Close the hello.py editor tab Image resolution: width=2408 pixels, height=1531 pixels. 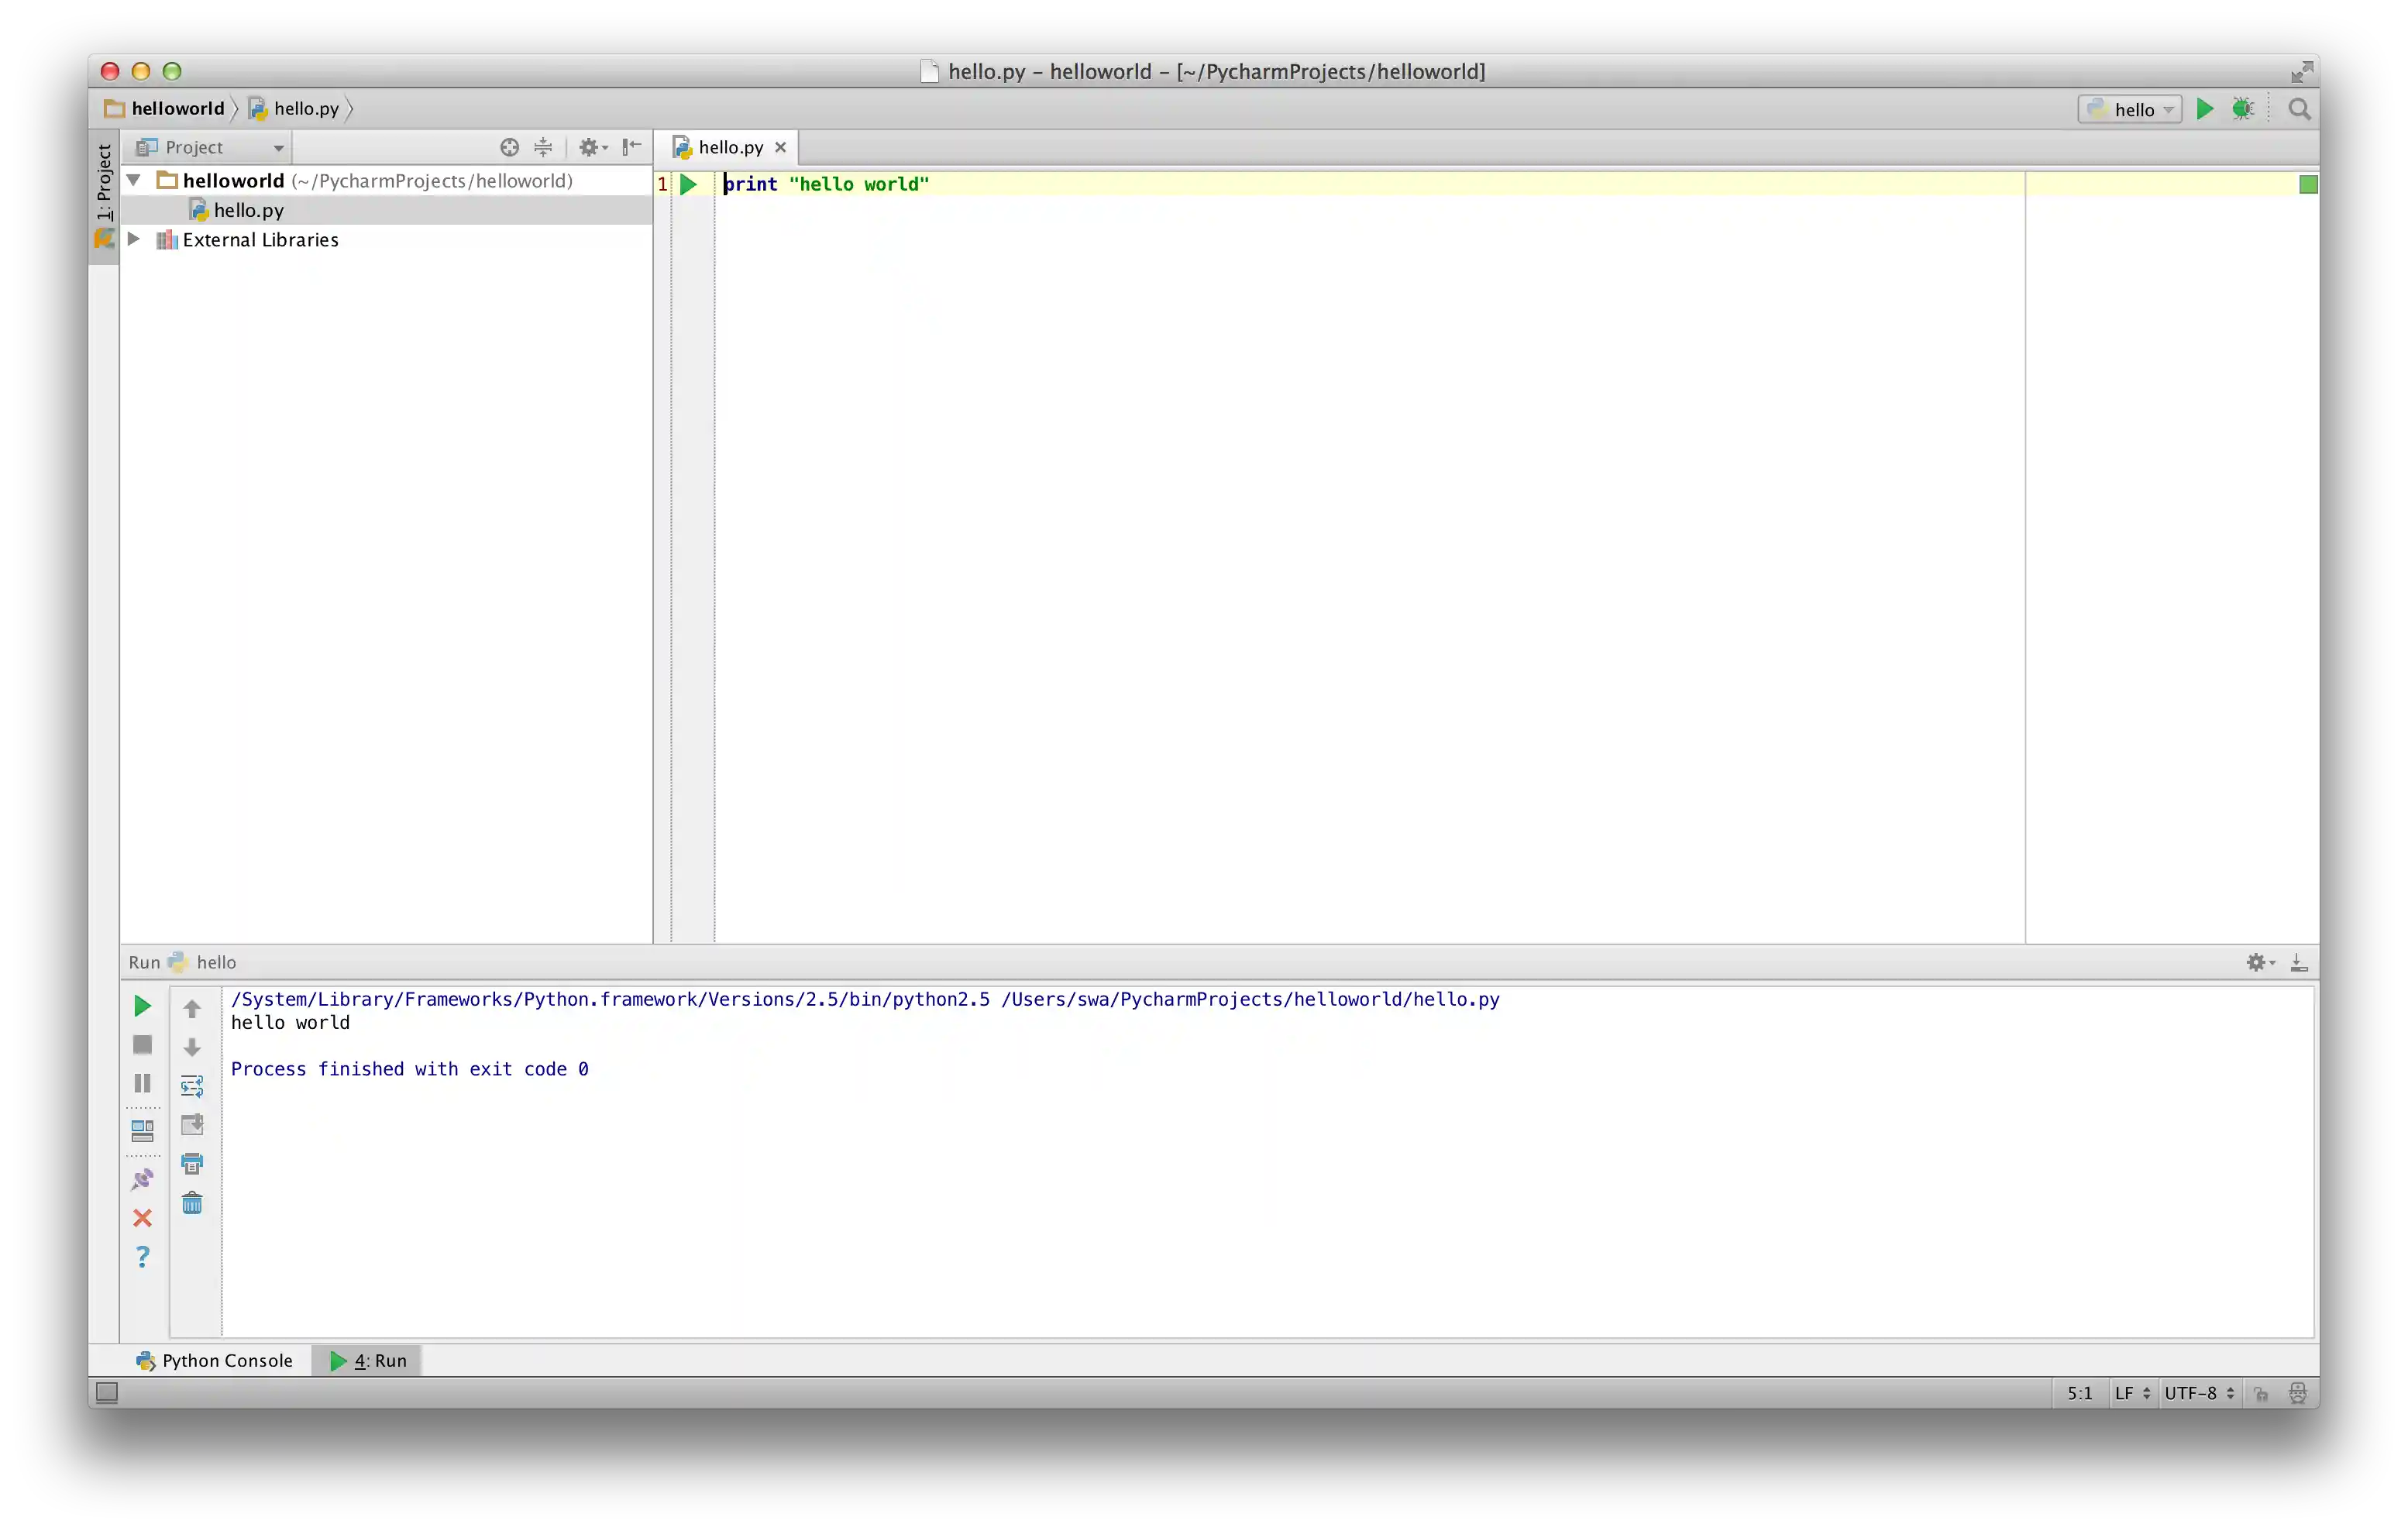coord(780,147)
